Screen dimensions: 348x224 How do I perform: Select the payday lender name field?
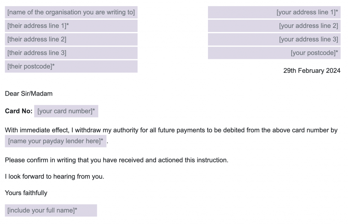tap(55, 141)
